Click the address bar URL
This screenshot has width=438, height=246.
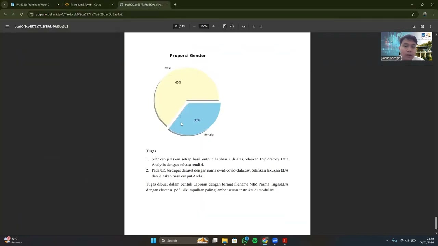(x=79, y=14)
